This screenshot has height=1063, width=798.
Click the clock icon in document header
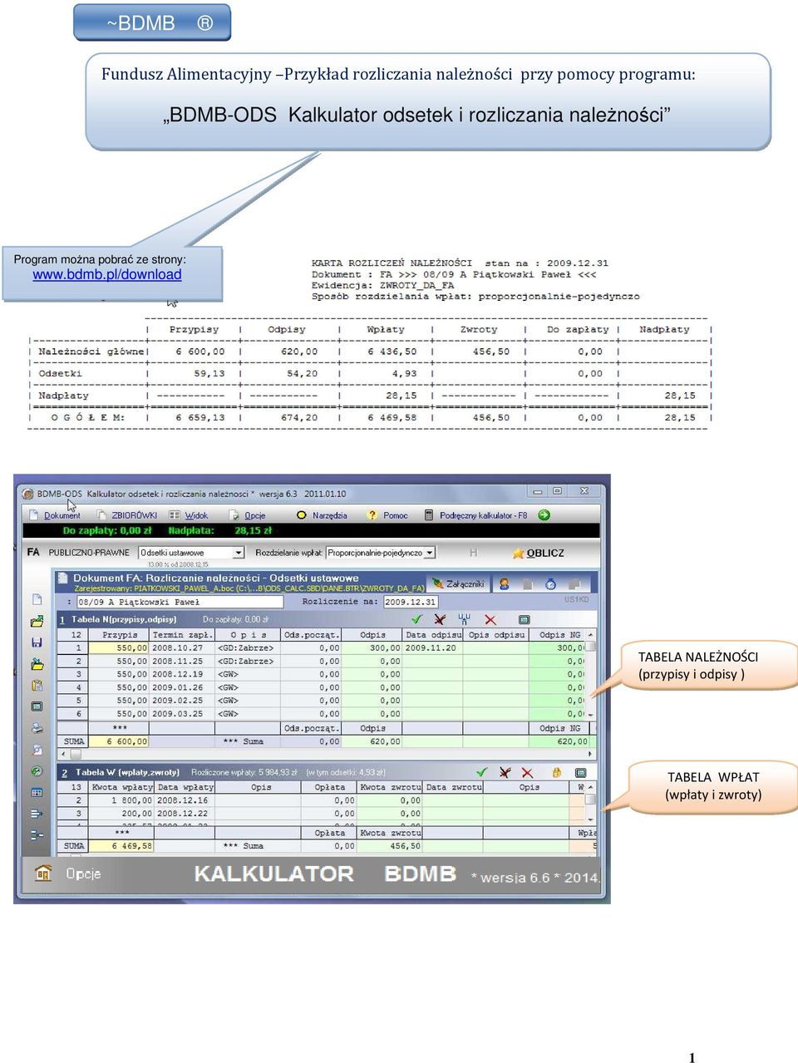550,584
